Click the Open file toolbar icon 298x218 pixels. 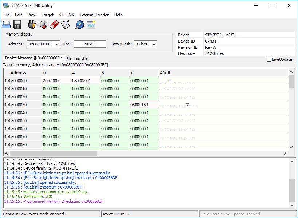click(x=6, y=25)
